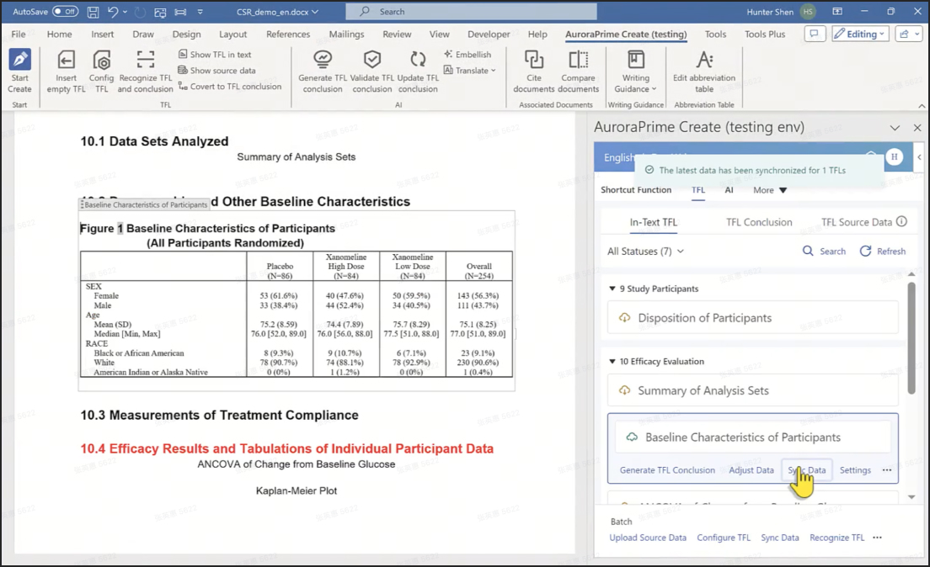Open the Hunter Shen account avatar
The height and width of the screenshot is (567, 930).
tap(808, 11)
